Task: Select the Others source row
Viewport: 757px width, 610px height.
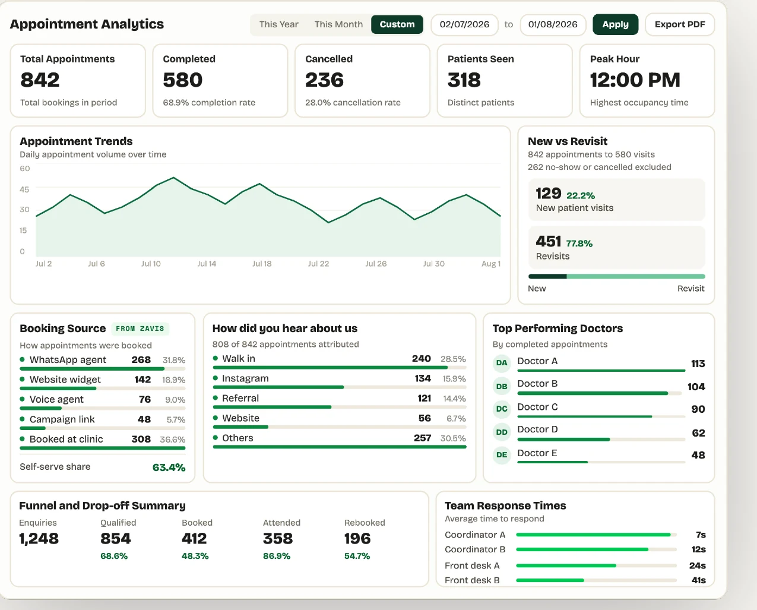Action: [x=340, y=441]
